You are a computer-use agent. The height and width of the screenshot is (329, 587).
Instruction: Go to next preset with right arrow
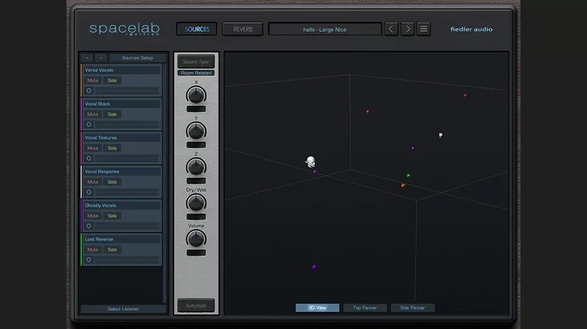(x=408, y=29)
